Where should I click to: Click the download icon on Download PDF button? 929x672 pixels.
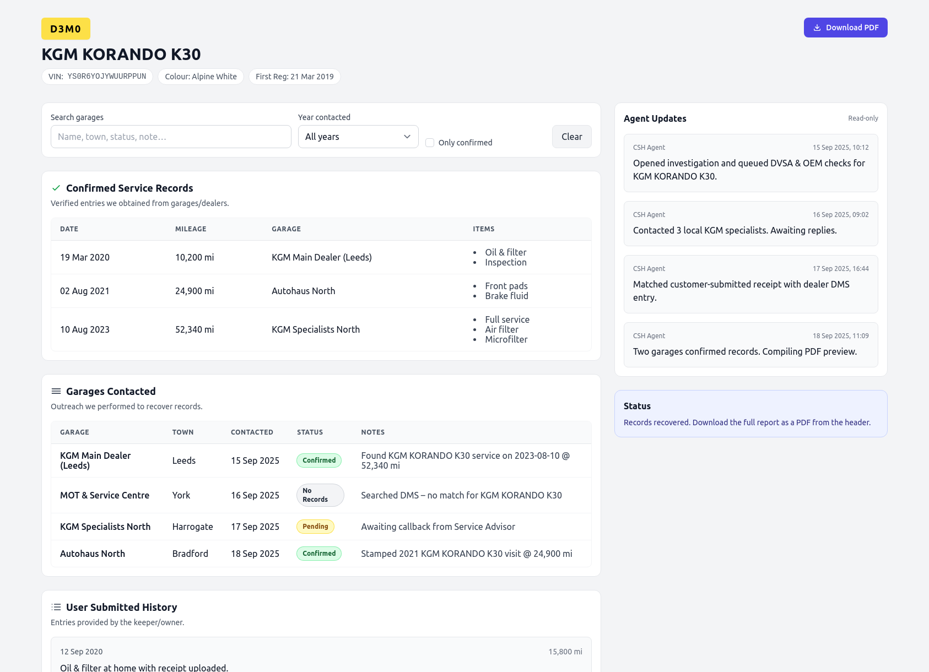click(817, 27)
